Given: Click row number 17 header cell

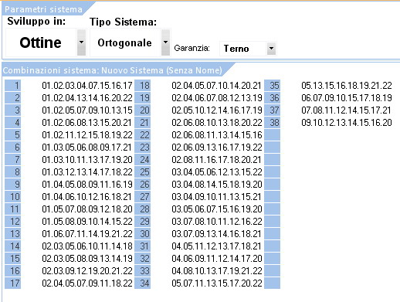Looking at the screenshot, I should [12, 283].
